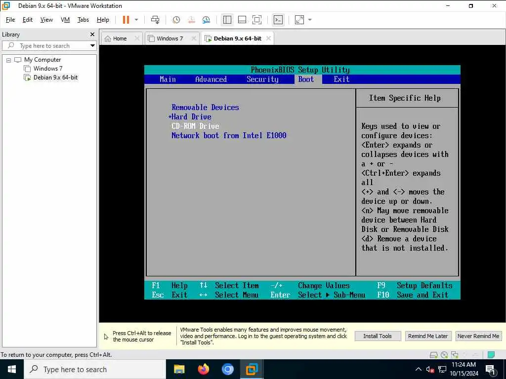Open the File menu
This screenshot has width=506, height=379.
coord(10,20)
